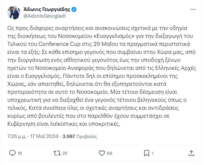
Task: Click the retweet count 25
Action: (65, 153)
